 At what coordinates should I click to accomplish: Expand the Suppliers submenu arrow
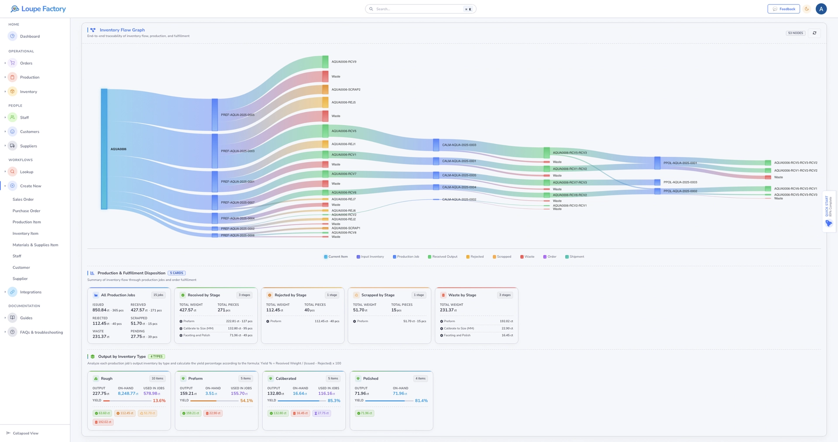tap(5, 146)
